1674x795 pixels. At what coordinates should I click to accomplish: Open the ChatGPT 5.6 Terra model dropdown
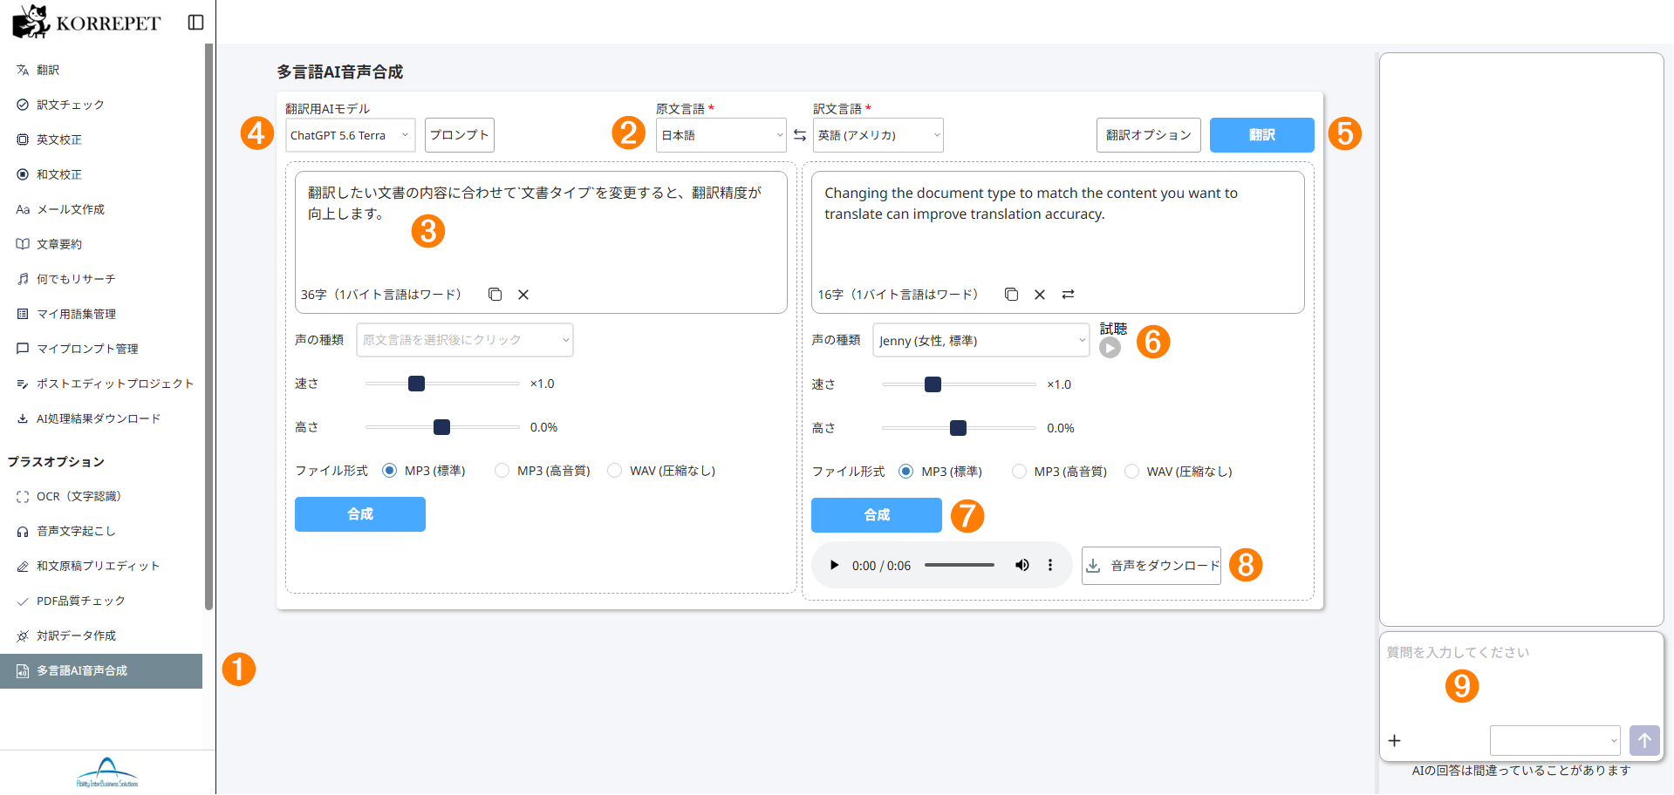(350, 135)
